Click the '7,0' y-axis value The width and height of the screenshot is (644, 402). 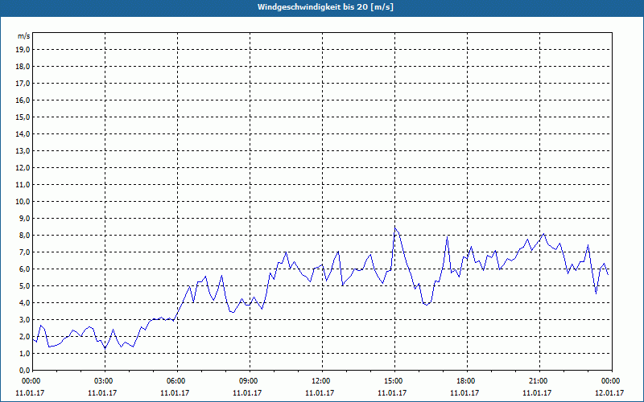(x=25, y=252)
